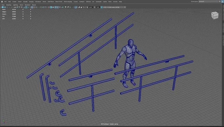Image resolution: width=224 pixels, height=127 pixels.
Task: Open the Mesh Display menu
Action: coord(68,2)
